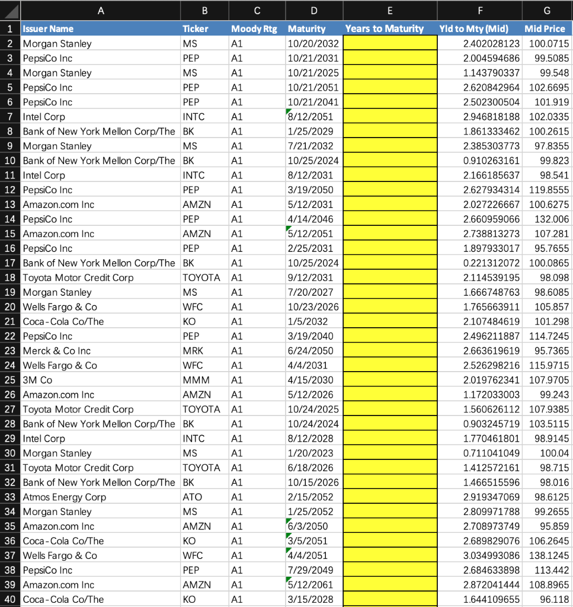The height and width of the screenshot is (607, 573).
Task: Click yield value 3.034993086
Action: coord(480,555)
